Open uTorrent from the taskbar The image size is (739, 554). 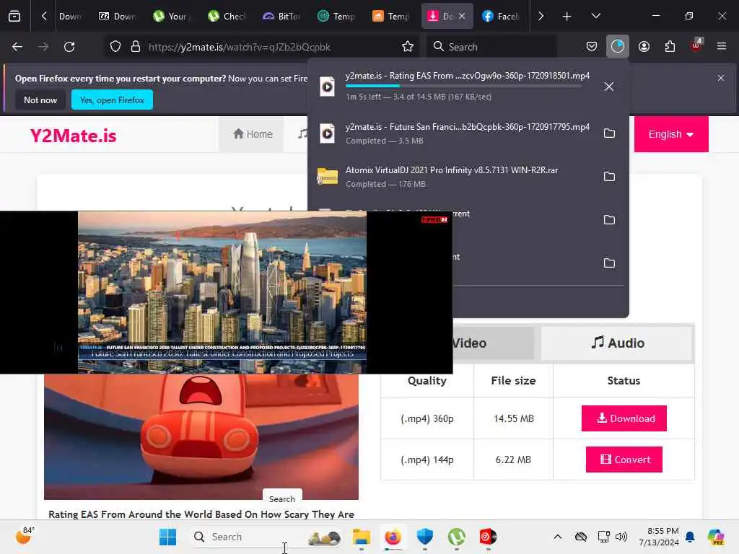(x=457, y=537)
